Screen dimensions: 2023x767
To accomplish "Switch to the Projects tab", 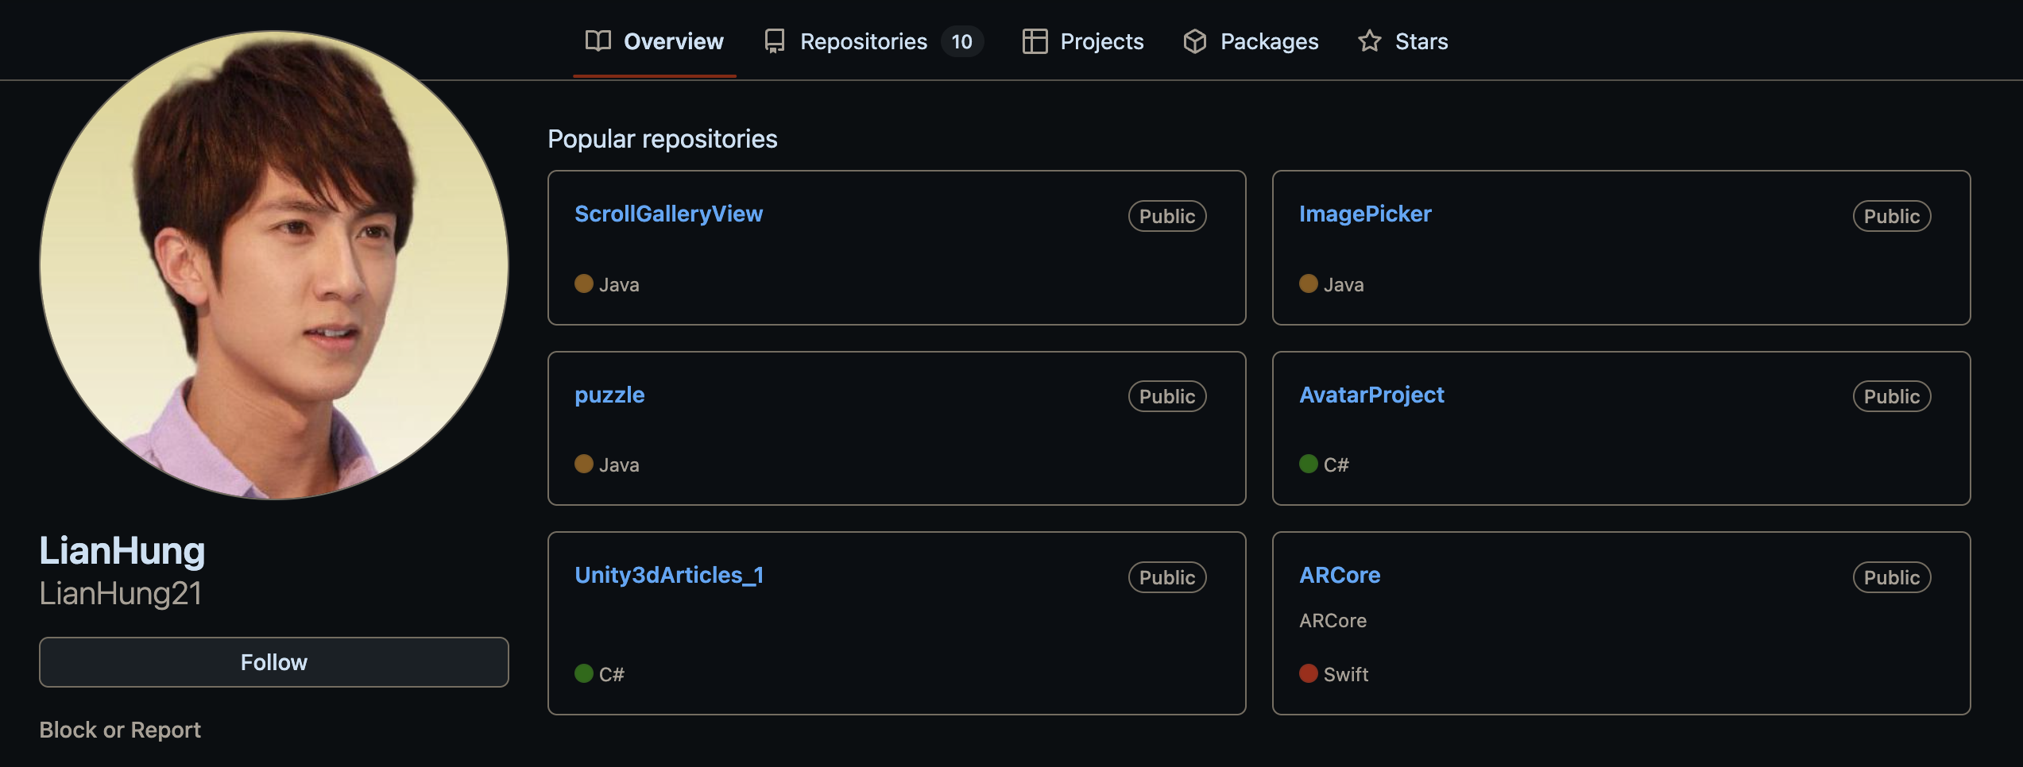I will point(1101,41).
